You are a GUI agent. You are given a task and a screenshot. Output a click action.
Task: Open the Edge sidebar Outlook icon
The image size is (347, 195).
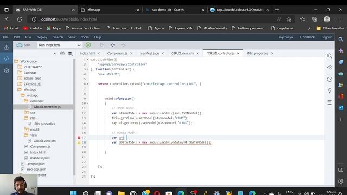point(341,108)
